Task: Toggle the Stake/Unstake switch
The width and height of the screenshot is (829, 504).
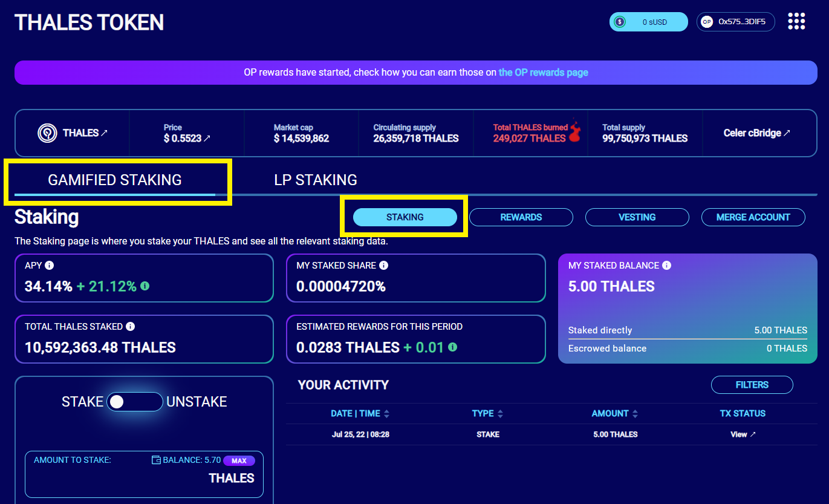Action: click(x=135, y=402)
